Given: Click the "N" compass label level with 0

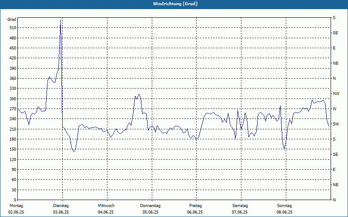Looking at the screenshot, I should coord(334,200).
